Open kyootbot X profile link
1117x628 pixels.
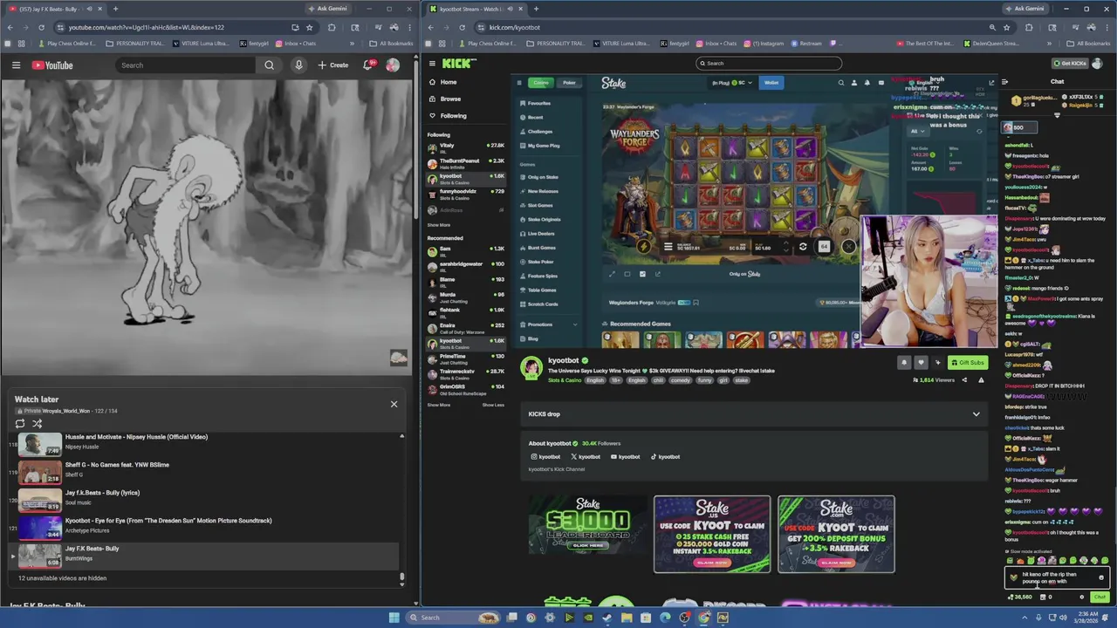(586, 457)
